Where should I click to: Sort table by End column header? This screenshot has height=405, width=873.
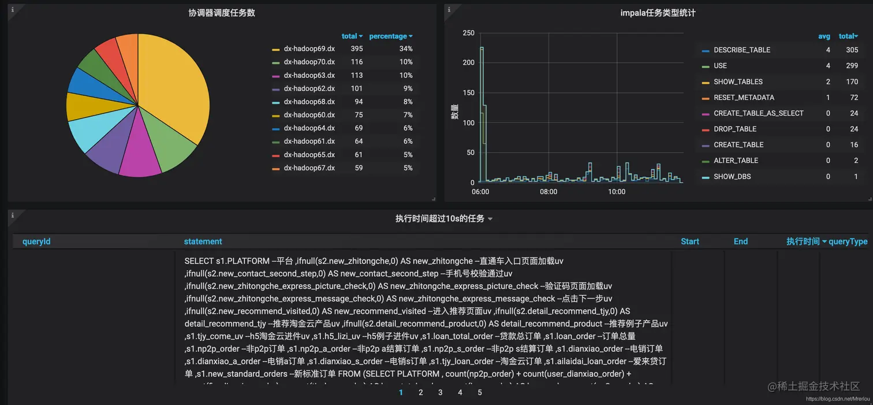pyautogui.click(x=741, y=241)
